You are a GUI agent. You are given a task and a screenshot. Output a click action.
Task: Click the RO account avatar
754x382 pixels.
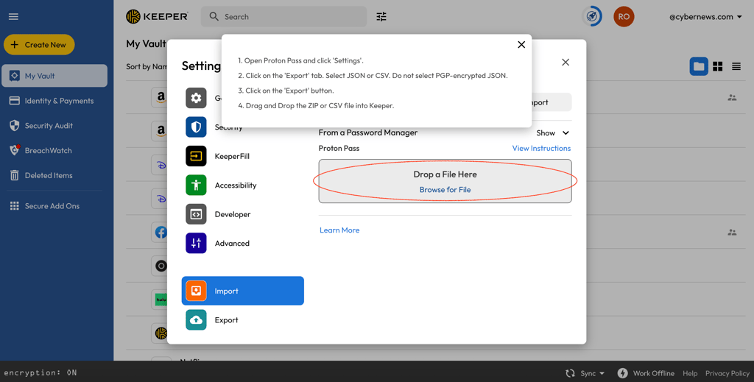pyautogui.click(x=624, y=17)
